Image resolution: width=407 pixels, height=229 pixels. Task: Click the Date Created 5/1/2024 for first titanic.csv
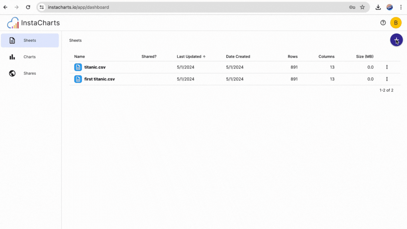[235, 79]
